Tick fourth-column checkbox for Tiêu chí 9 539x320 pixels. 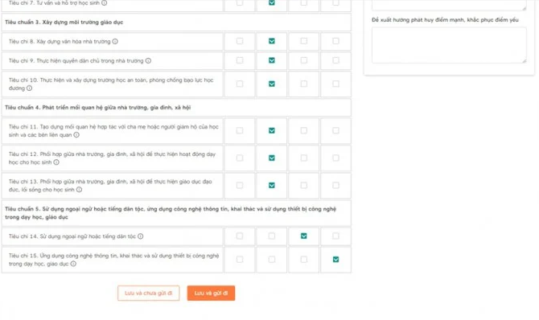[335, 60]
